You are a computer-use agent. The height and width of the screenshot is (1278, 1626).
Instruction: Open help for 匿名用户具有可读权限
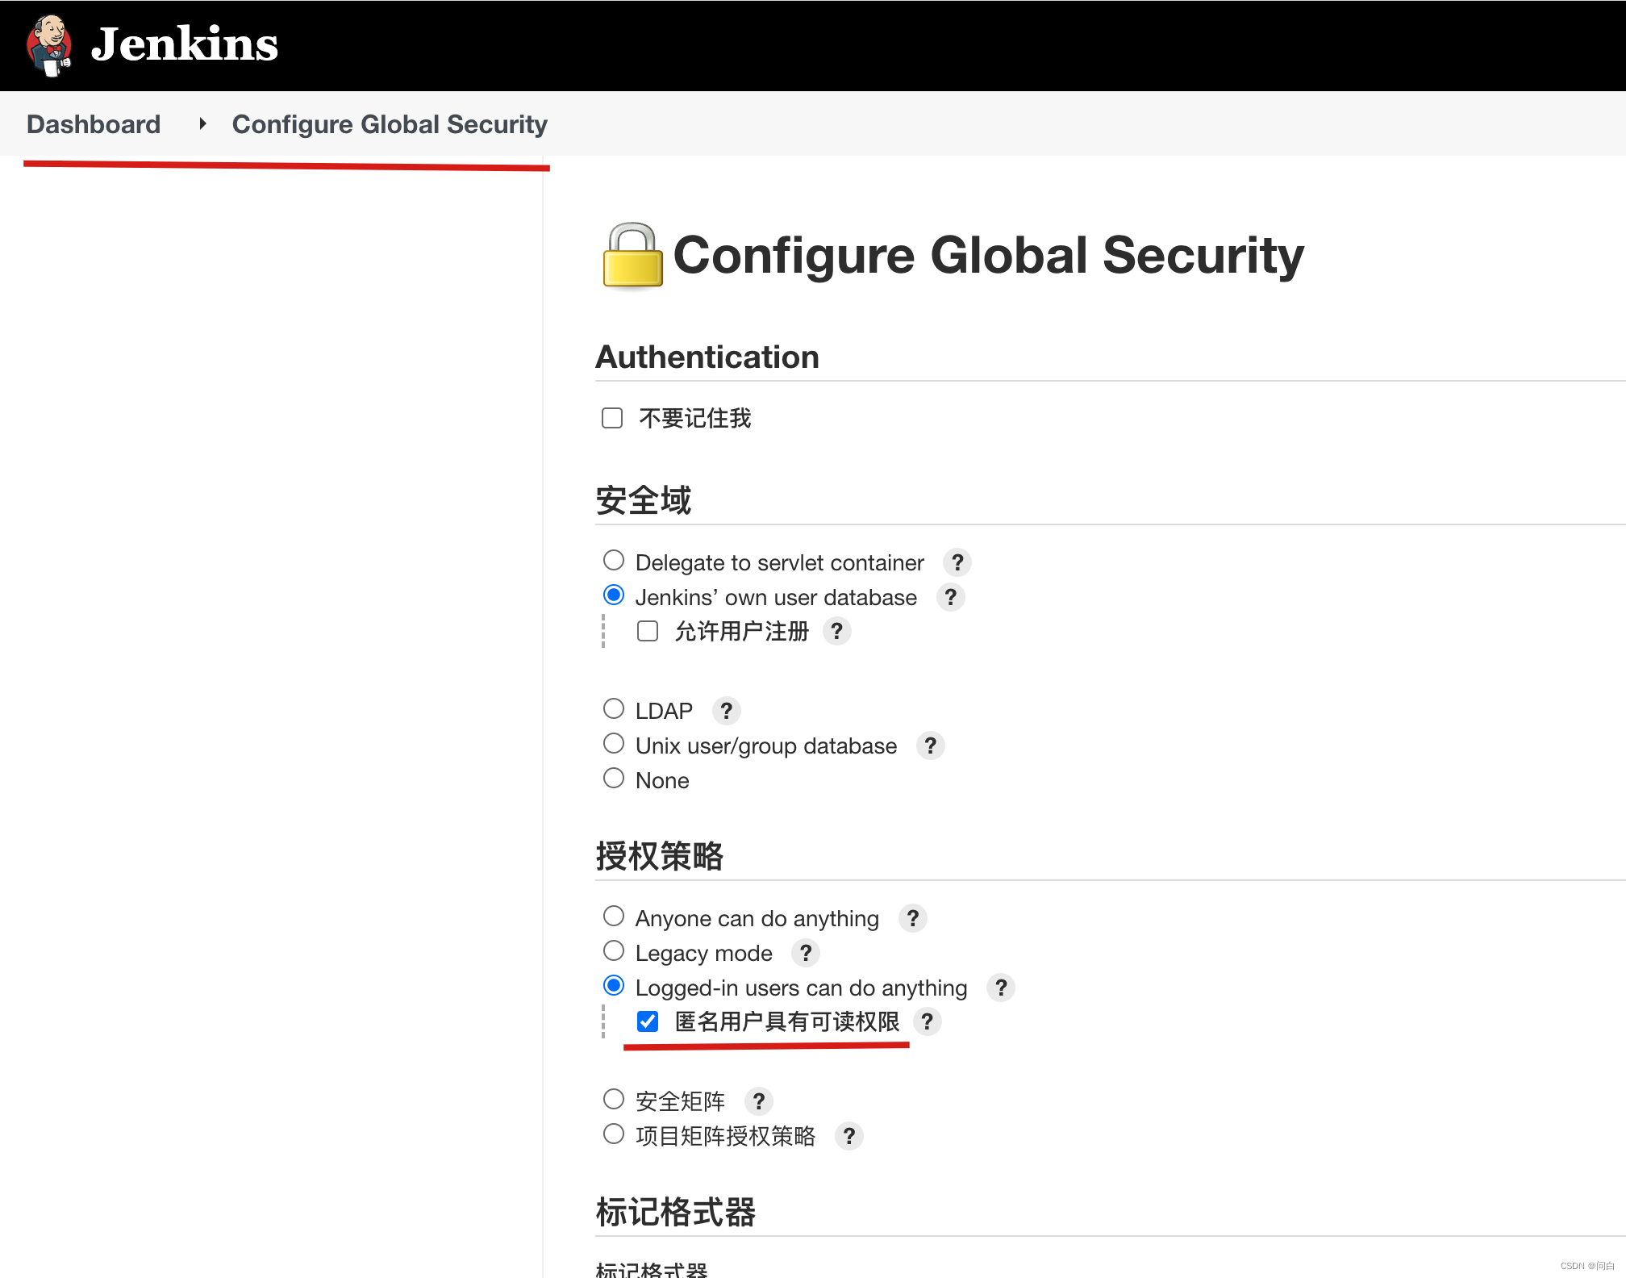[927, 1022]
